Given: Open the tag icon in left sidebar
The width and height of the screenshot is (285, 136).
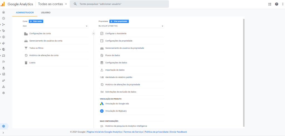Looking at the screenshot, I should tap(3, 31).
